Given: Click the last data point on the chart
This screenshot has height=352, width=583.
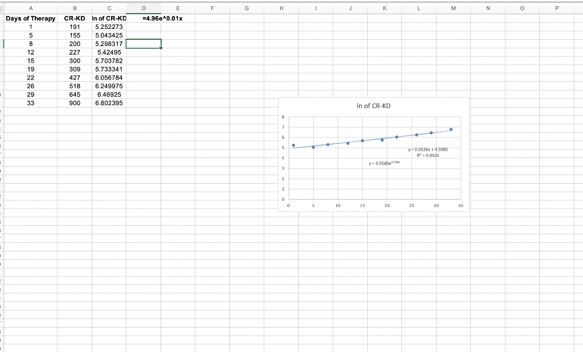Looking at the screenshot, I should tap(451, 130).
